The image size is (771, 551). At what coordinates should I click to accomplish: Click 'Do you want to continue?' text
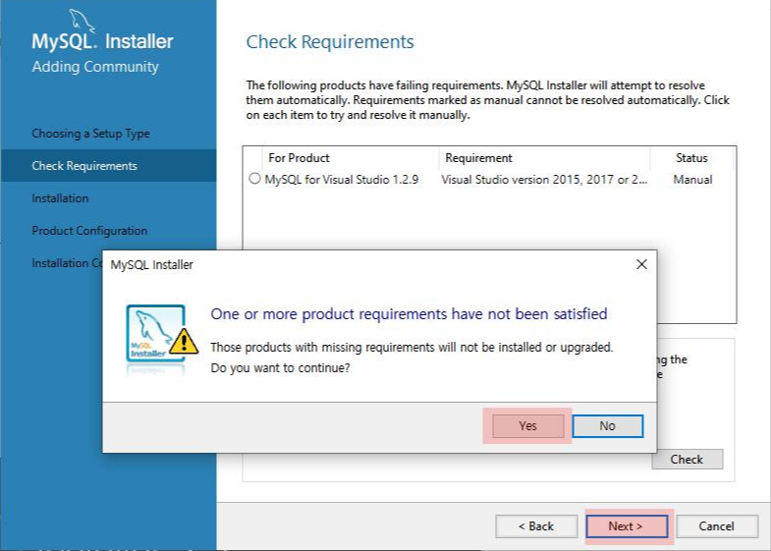click(280, 367)
